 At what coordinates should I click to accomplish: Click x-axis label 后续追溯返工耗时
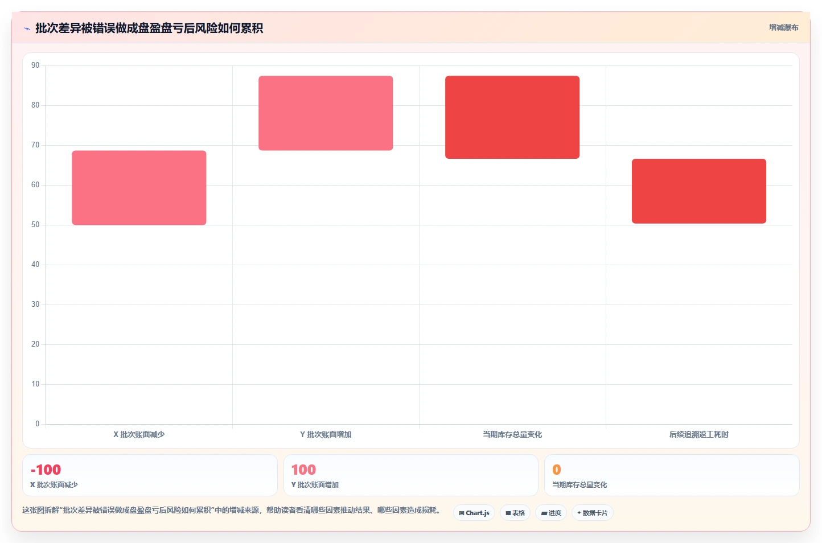click(699, 434)
